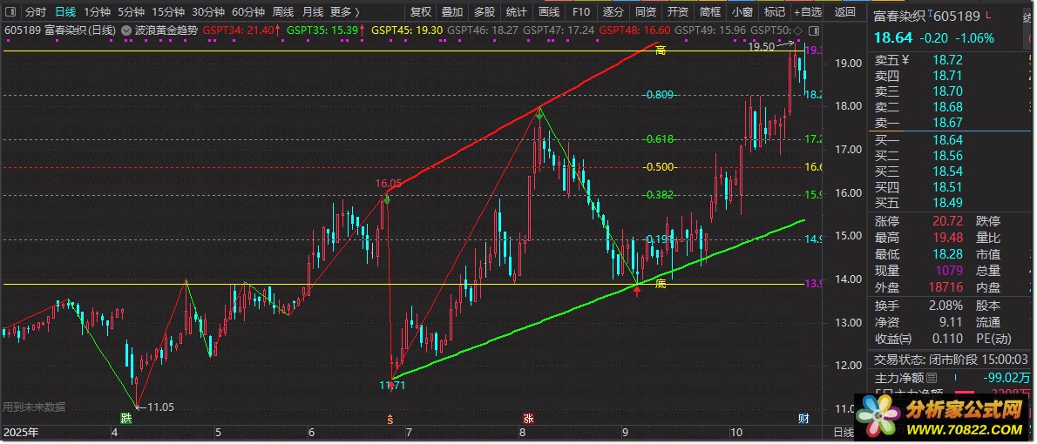Click the 605189 富春染织(日线) chart title

60,30
